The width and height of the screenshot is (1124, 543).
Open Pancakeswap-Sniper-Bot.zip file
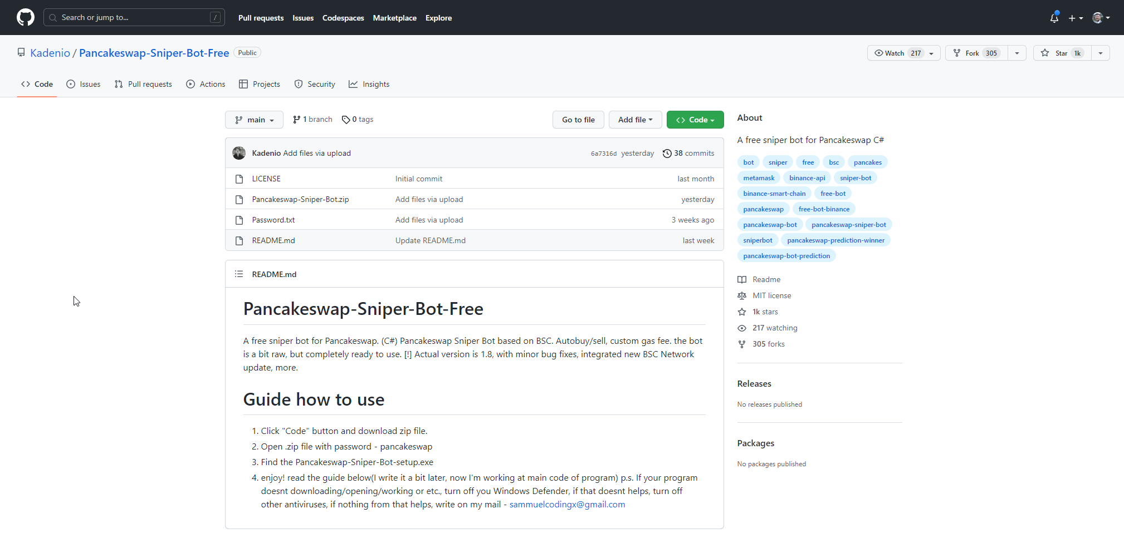(x=300, y=199)
